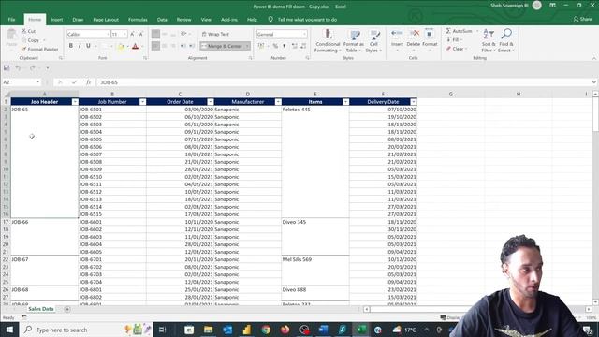Open Excel from the Windows taskbar
Image resolution: width=599 pixels, height=337 pixels.
361,330
